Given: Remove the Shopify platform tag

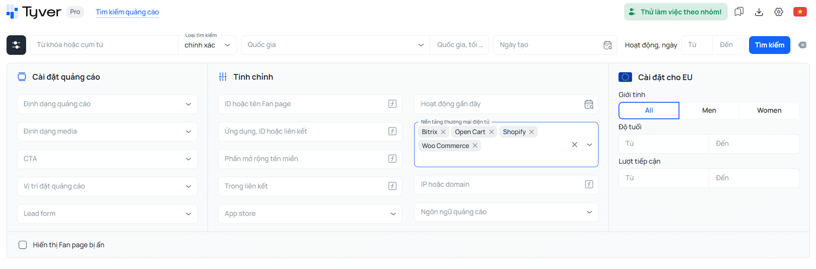Looking at the screenshot, I should [x=532, y=132].
